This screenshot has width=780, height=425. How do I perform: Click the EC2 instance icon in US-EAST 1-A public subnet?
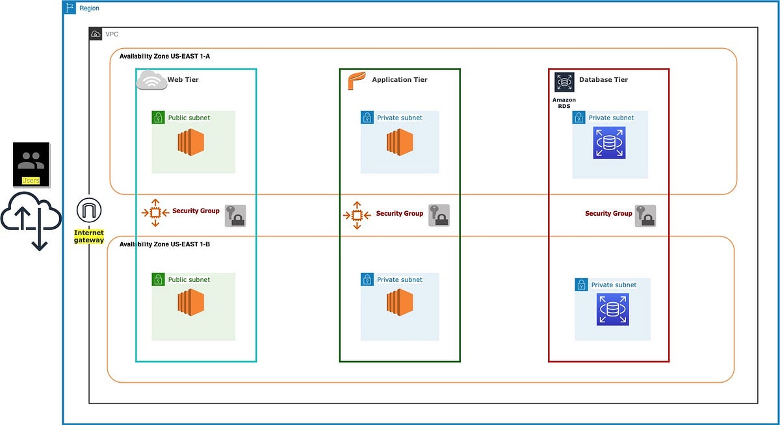point(192,142)
